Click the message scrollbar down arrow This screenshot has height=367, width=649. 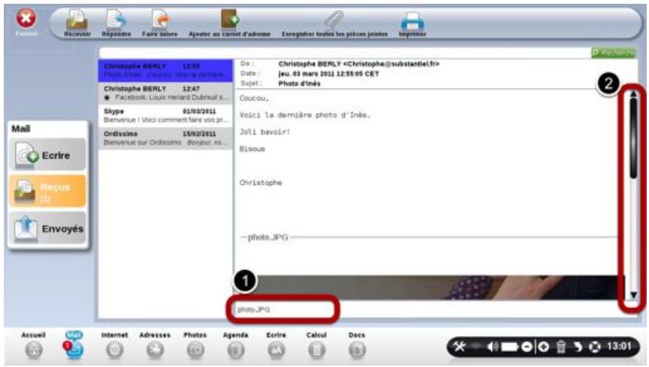[633, 295]
